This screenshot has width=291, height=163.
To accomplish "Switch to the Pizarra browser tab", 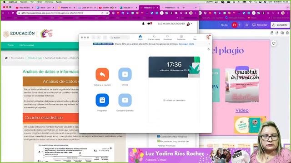I will pos(66,8).
